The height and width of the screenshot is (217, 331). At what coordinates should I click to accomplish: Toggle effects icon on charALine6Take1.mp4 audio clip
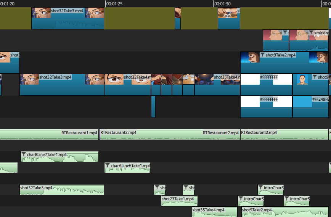click(x=108, y=165)
